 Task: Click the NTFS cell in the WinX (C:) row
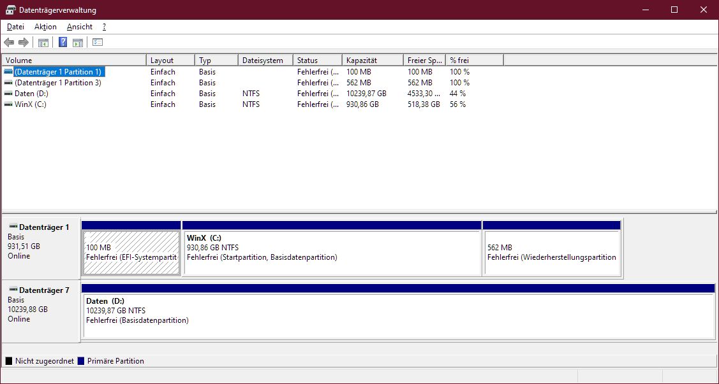click(251, 105)
